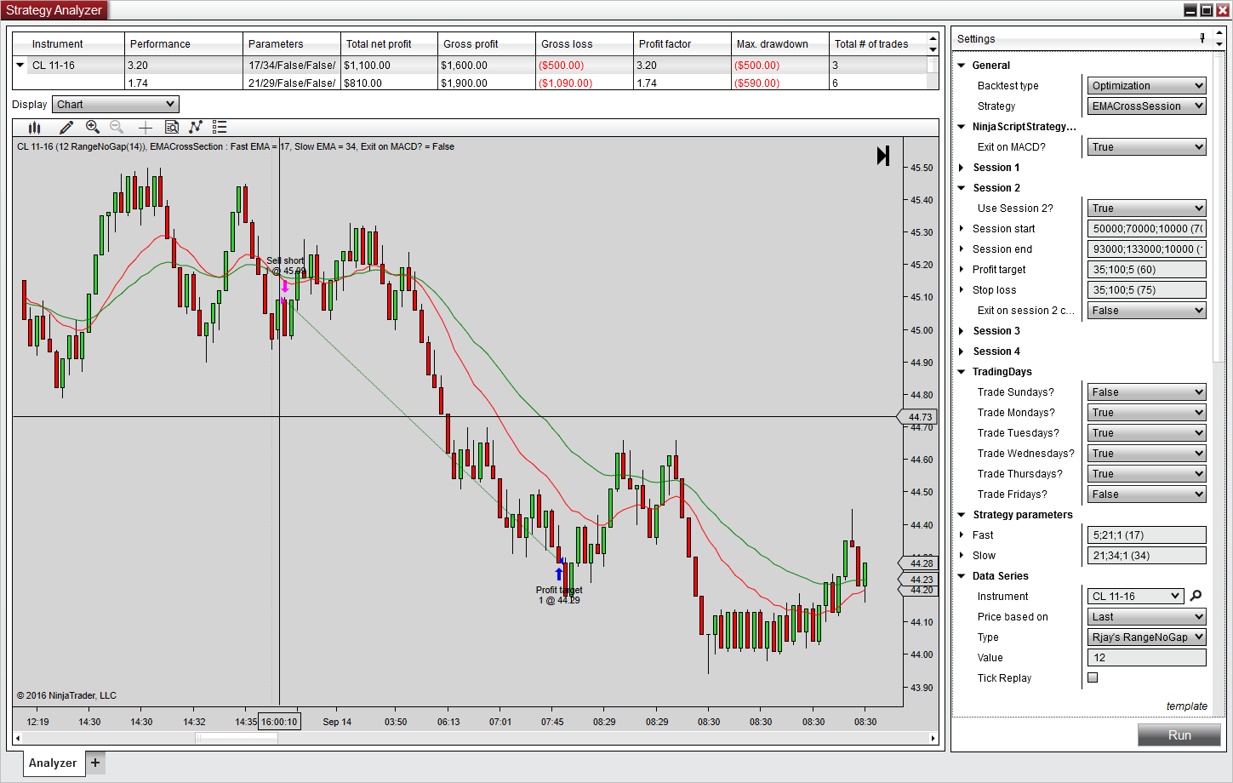Image resolution: width=1233 pixels, height=783 pixels.
Task: Collapse the CL 11-16 results row
Action: click(20, 65)
